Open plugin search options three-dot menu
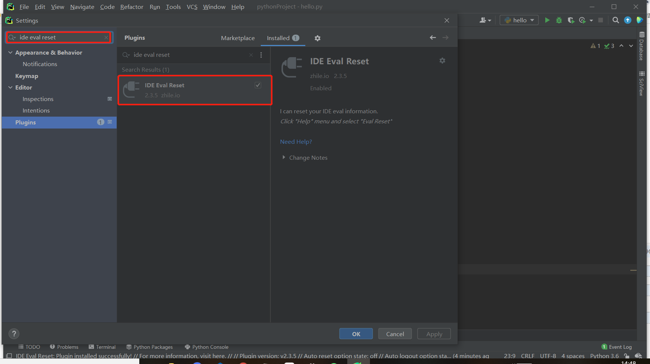Image resolution: width=650 pixels, height=364 pixels. pyautogui.click(x=261, y=55)
